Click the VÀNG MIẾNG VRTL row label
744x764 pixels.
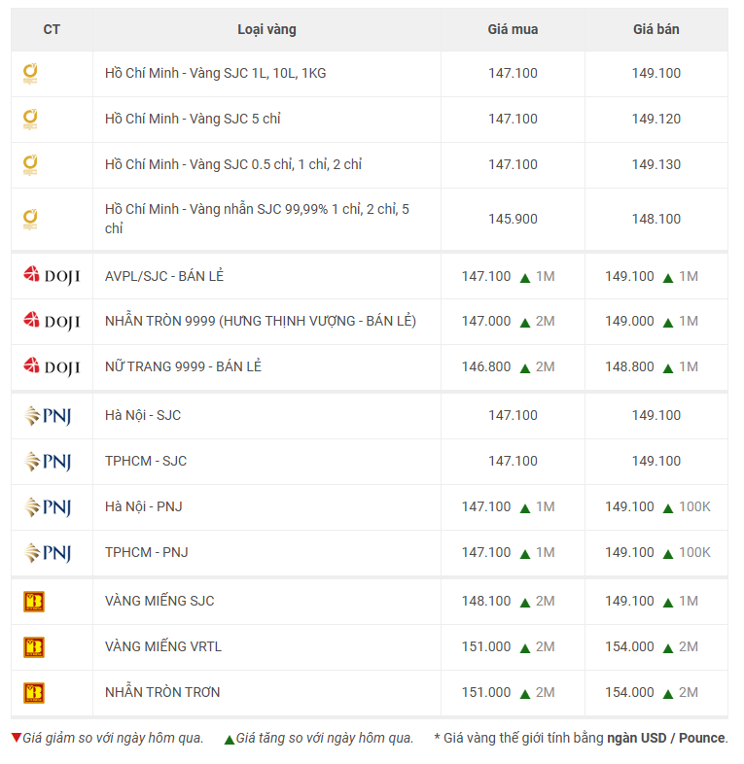(x=163, y=646)
